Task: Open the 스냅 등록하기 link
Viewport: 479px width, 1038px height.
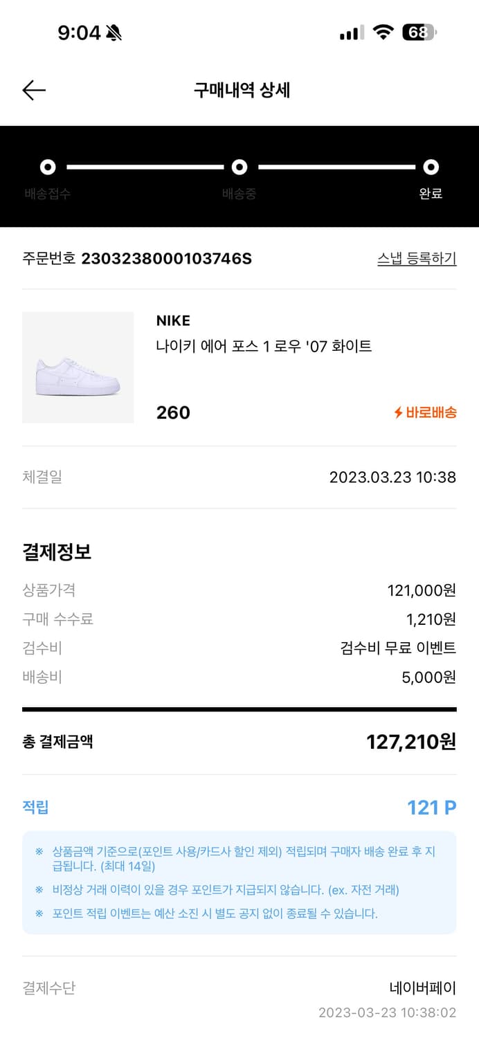Action: pyautogui.click(x=416, y=259)
